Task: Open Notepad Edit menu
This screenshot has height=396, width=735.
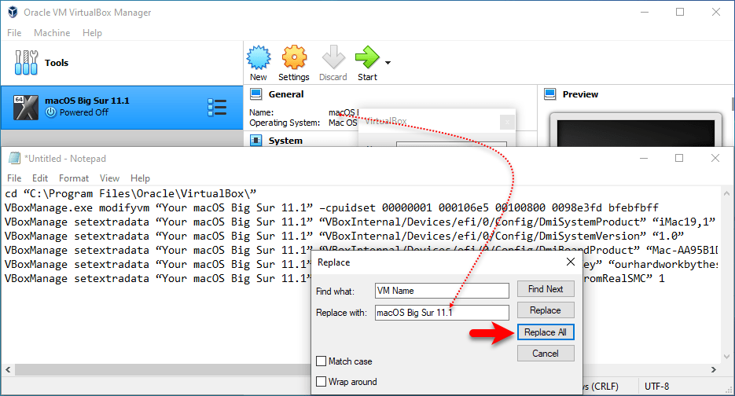Action: 40,178
